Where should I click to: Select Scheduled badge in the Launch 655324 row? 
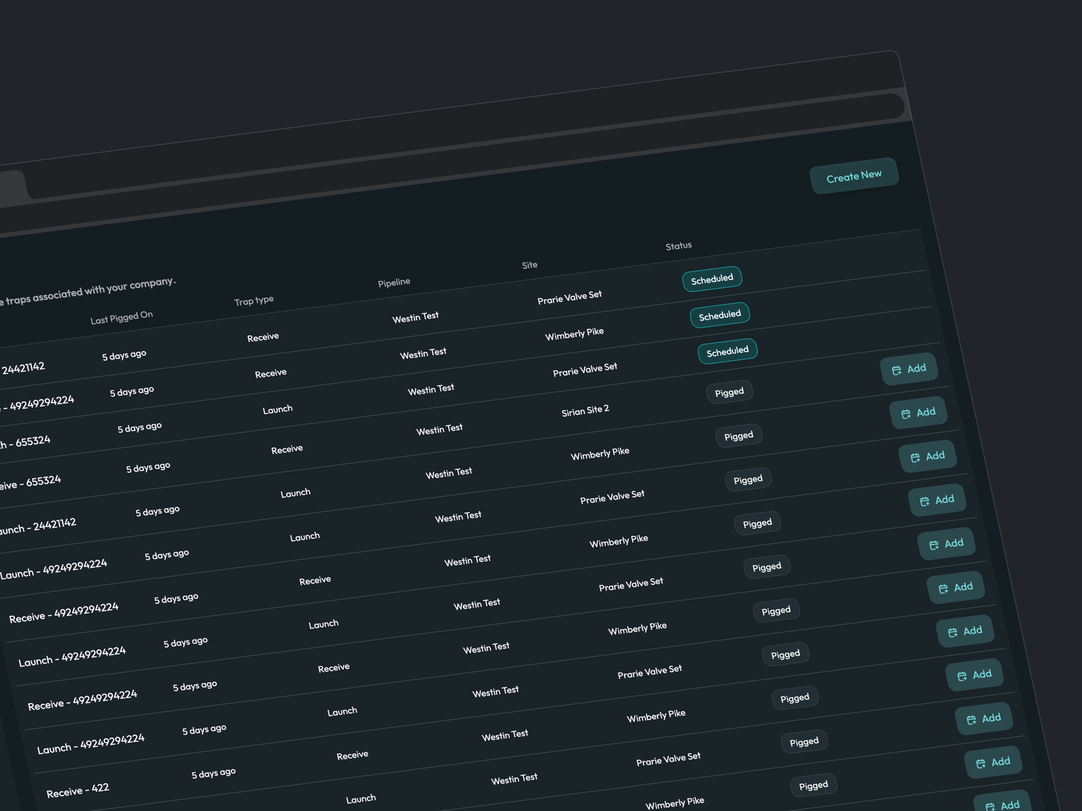pos(727,351)
